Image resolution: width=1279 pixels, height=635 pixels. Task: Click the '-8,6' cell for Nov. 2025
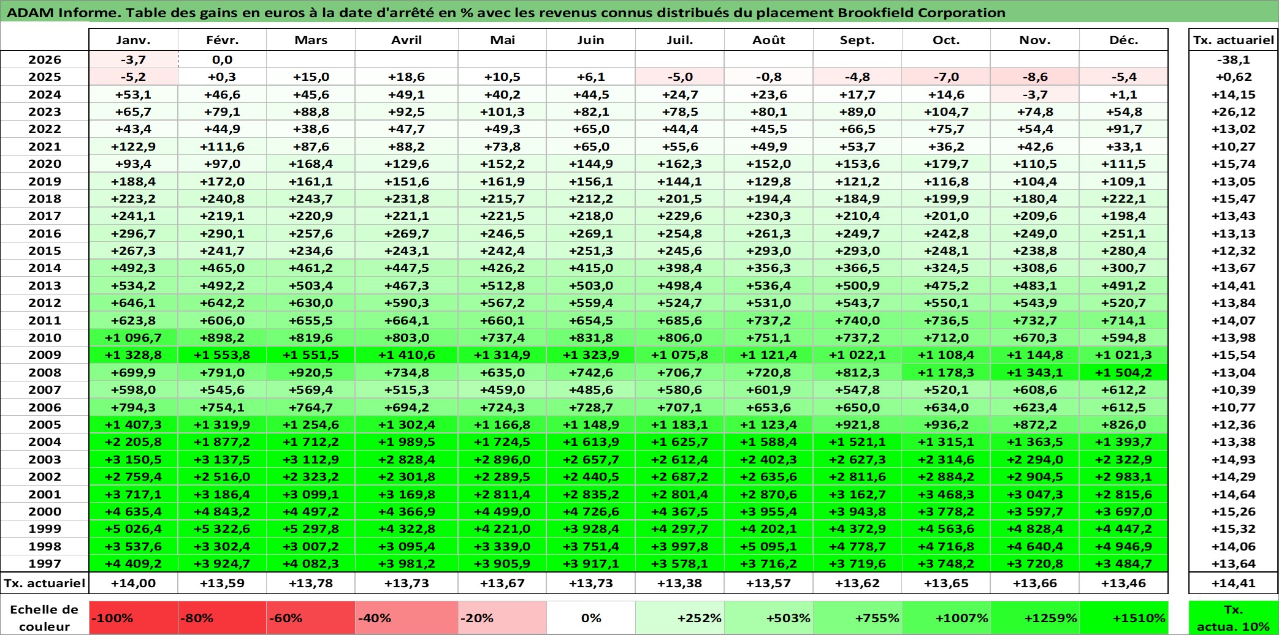point(1035,77)
